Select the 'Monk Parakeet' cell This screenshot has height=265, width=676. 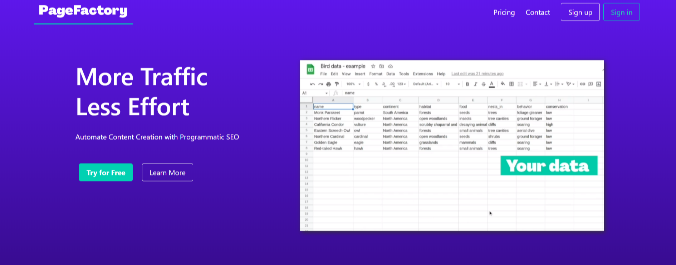[333, 112]
